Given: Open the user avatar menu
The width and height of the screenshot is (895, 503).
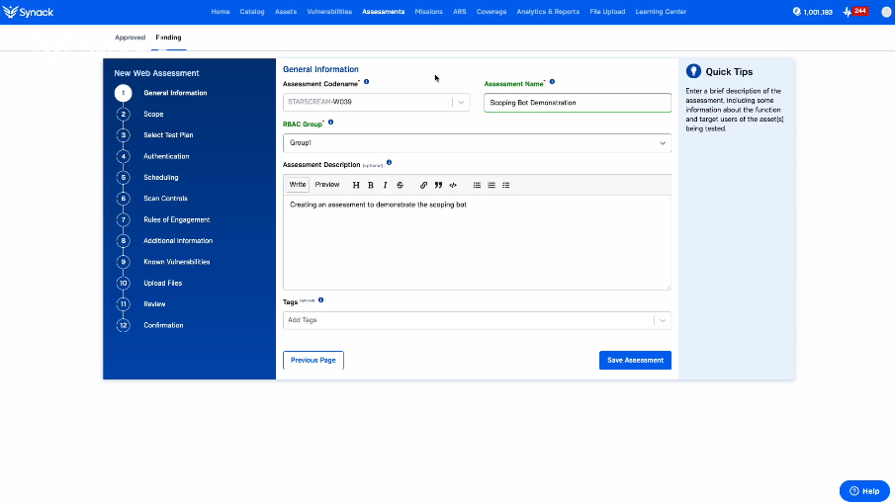Looking at the screenshot, I should (x=886, y=12).
